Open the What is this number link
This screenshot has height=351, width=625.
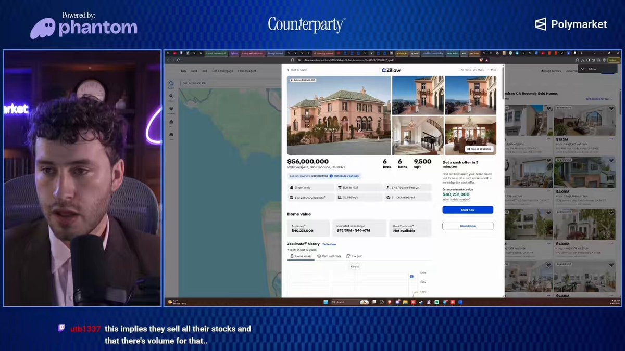(x=456, y=199)
